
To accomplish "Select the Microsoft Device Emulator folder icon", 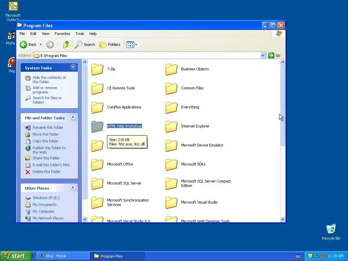I will (171, 145).
